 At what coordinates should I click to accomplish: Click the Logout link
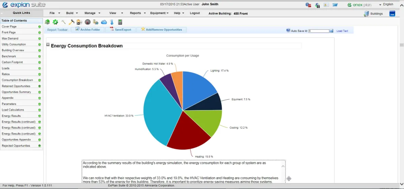tap(195, 13)
